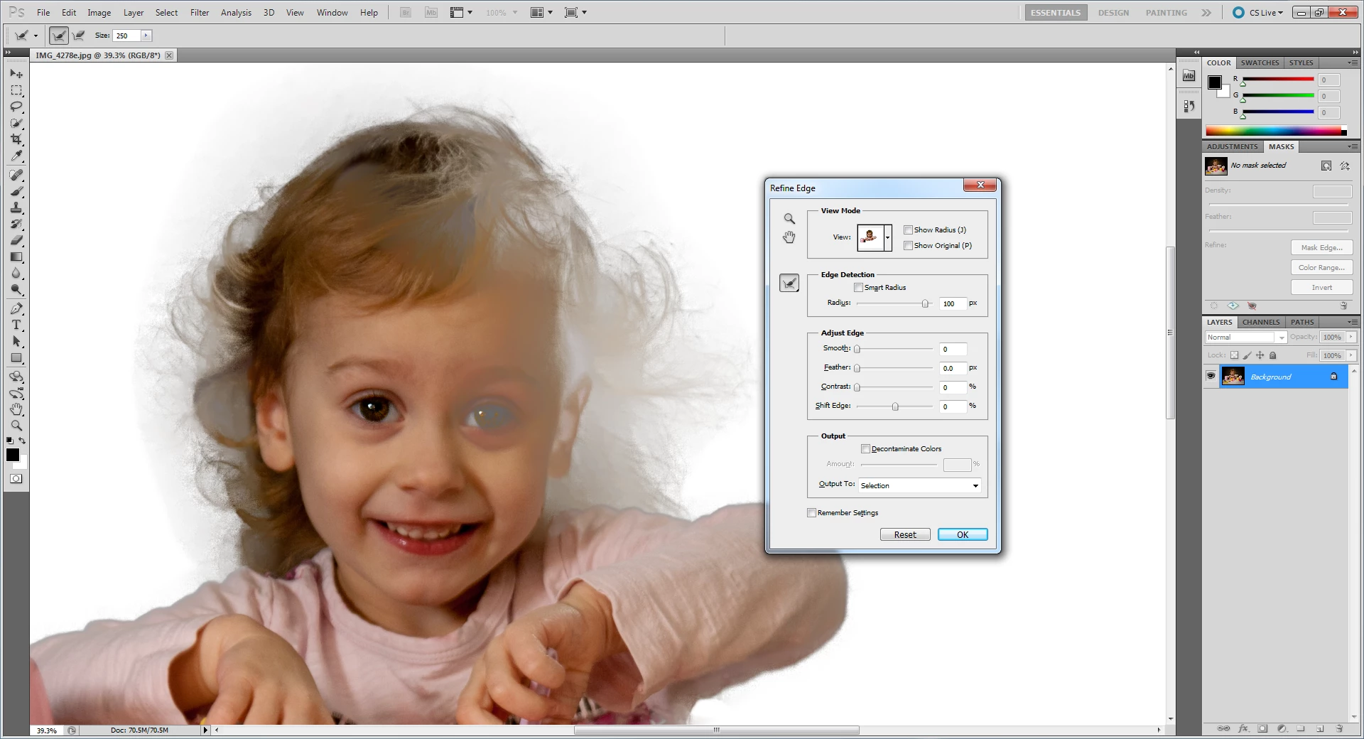This screenshot has width=1364, height=739.
Task: Open the Select menu
Action: pos(166,13)
